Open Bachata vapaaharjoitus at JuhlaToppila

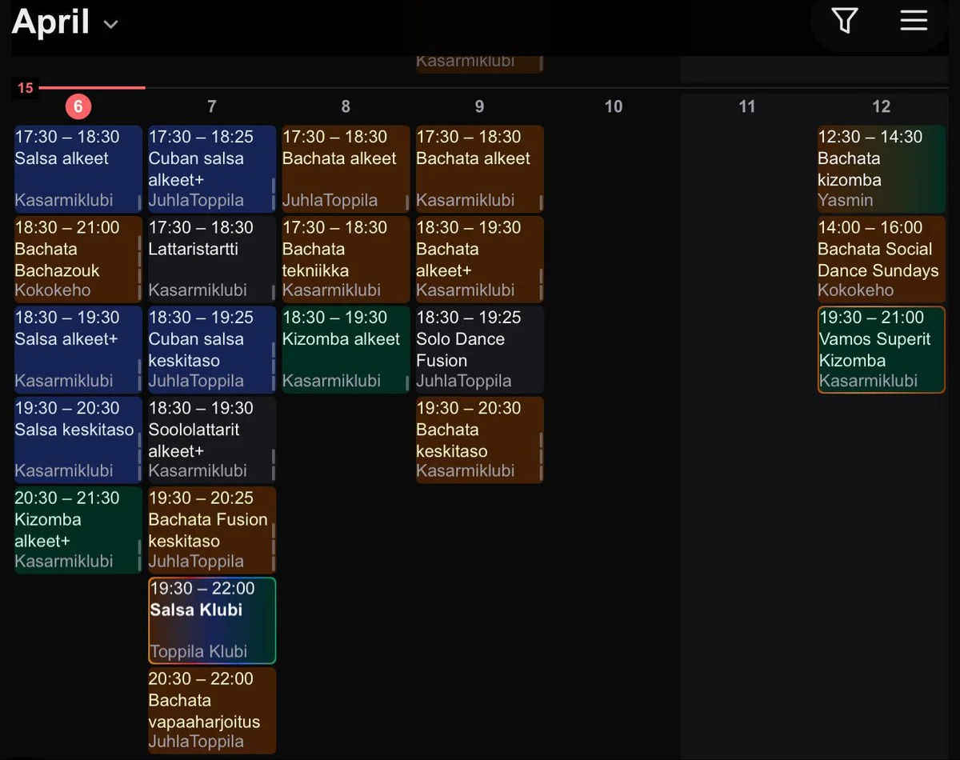click(x=212, y=710)
